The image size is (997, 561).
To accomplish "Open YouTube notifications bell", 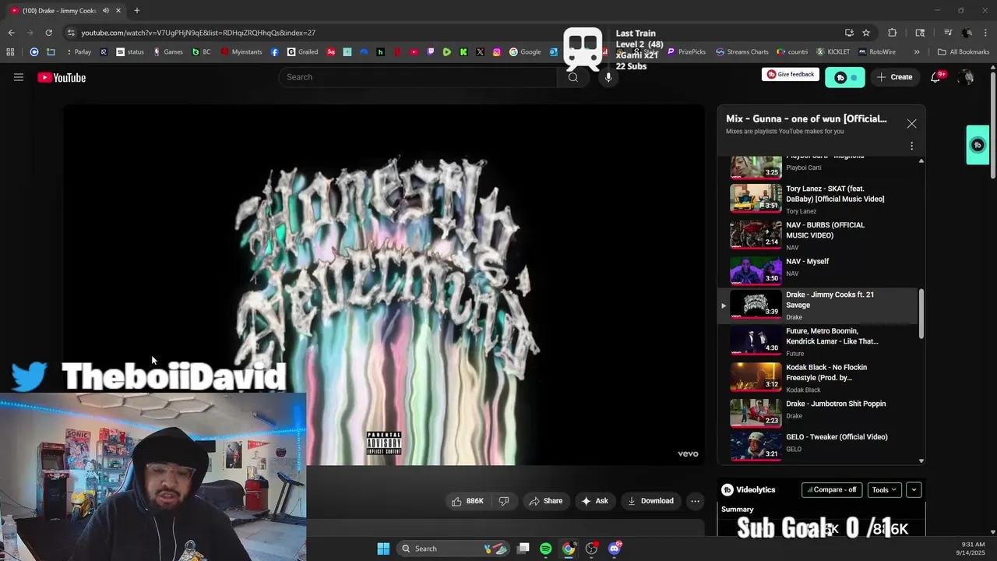I will (935, 77).
